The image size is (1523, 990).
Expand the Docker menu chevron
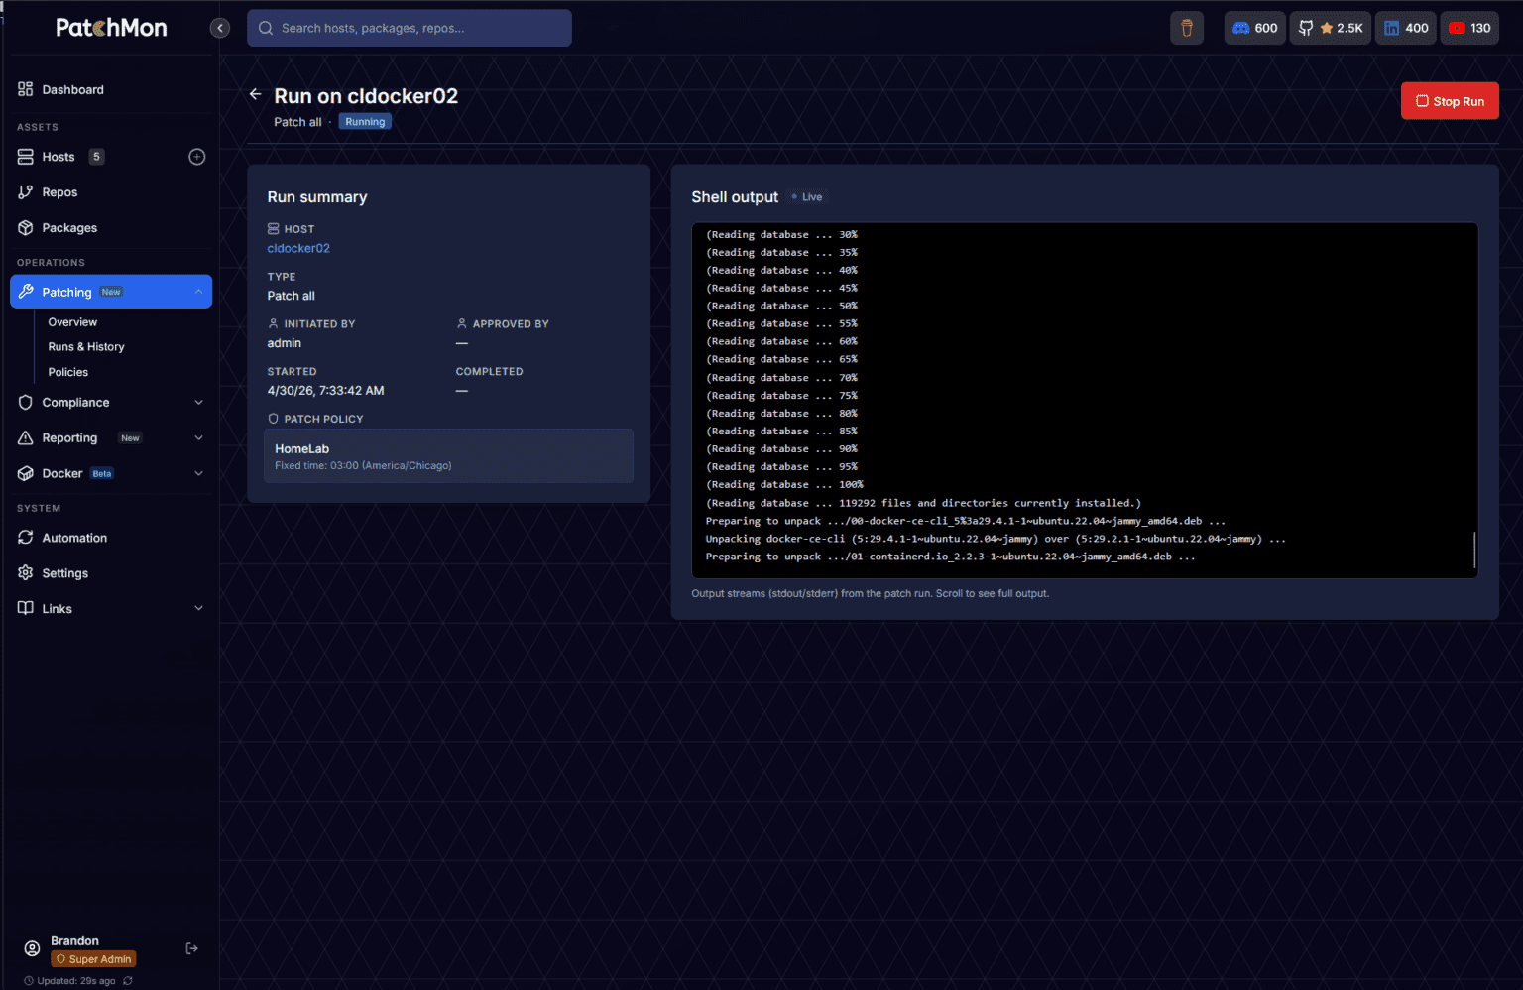point(198,474)
